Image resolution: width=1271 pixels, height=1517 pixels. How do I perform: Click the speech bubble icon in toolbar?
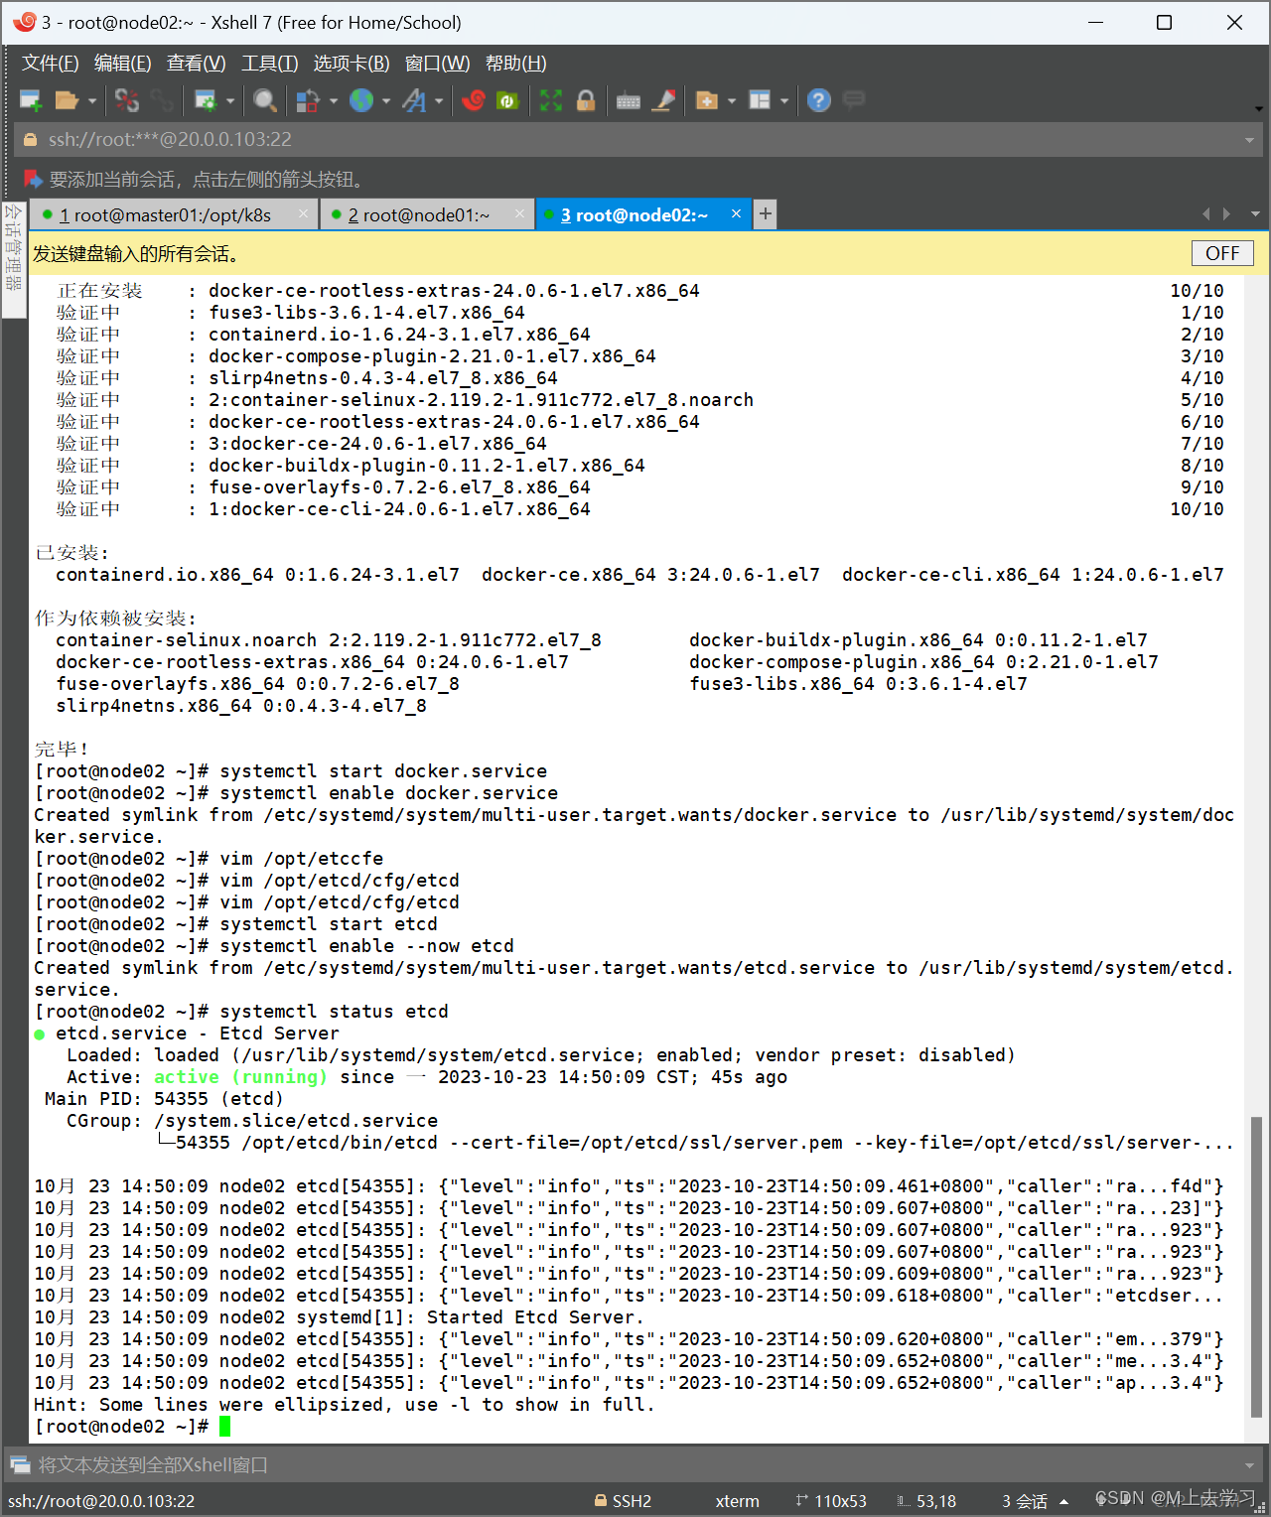[x=854, y=99]
